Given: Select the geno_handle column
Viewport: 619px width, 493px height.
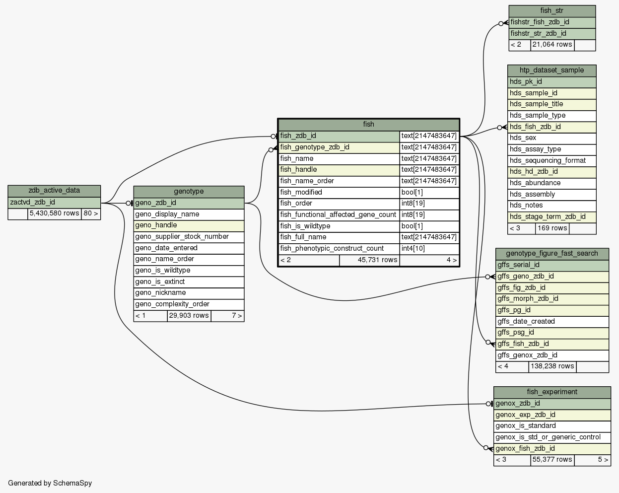Looking at the screenshot, I should [x=189, y=225].
